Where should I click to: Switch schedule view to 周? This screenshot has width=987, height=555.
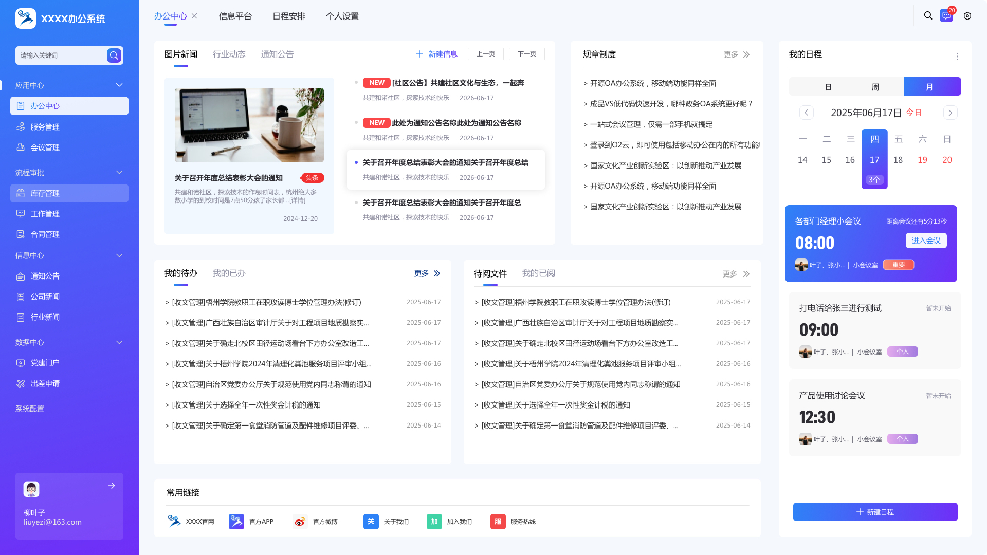[x=875, y=87]
